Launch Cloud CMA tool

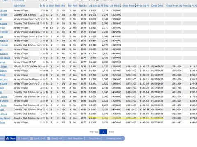point(55,138)
